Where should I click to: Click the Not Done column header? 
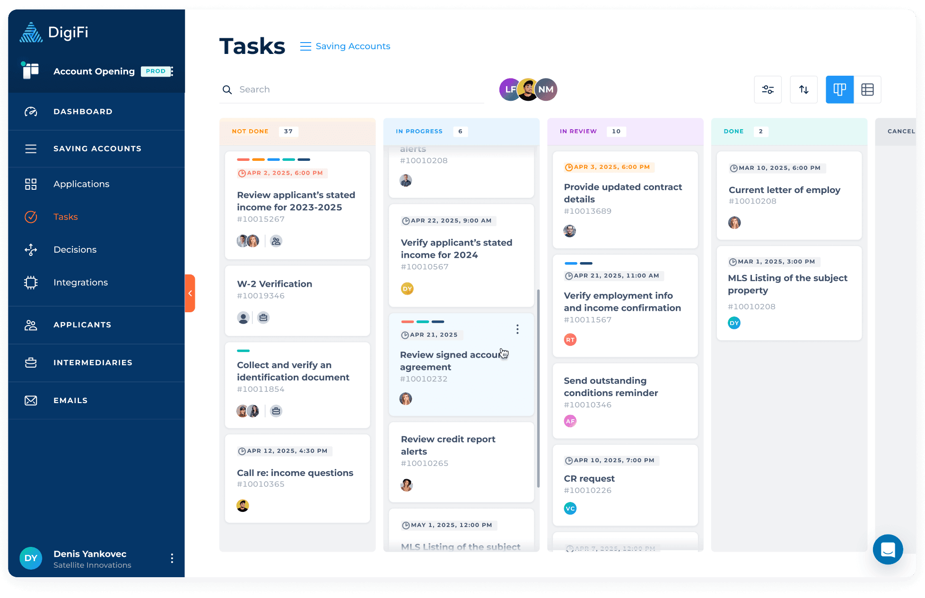297,132
